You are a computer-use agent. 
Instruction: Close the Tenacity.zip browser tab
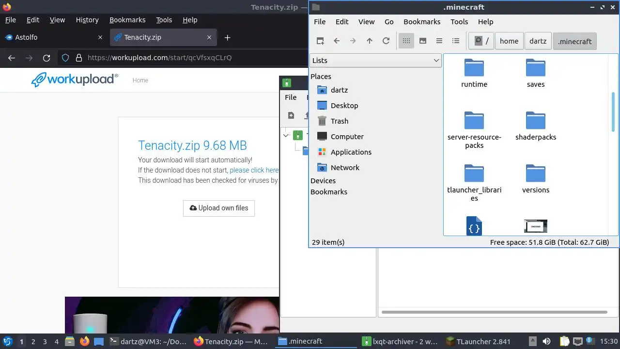click(209, 37)
